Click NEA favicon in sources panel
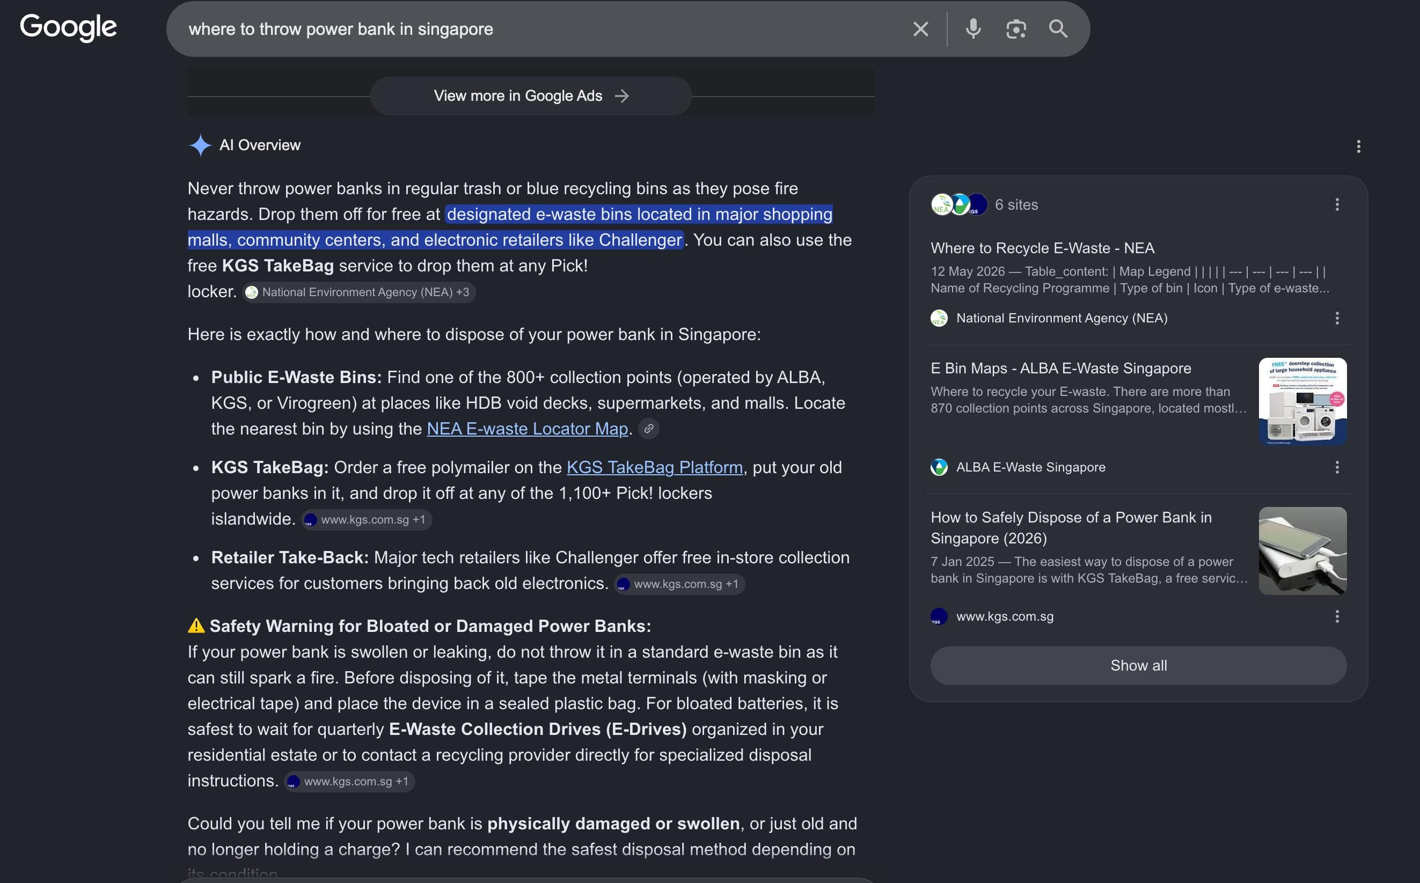The image size is (1420, 883). tap(939, 318)
